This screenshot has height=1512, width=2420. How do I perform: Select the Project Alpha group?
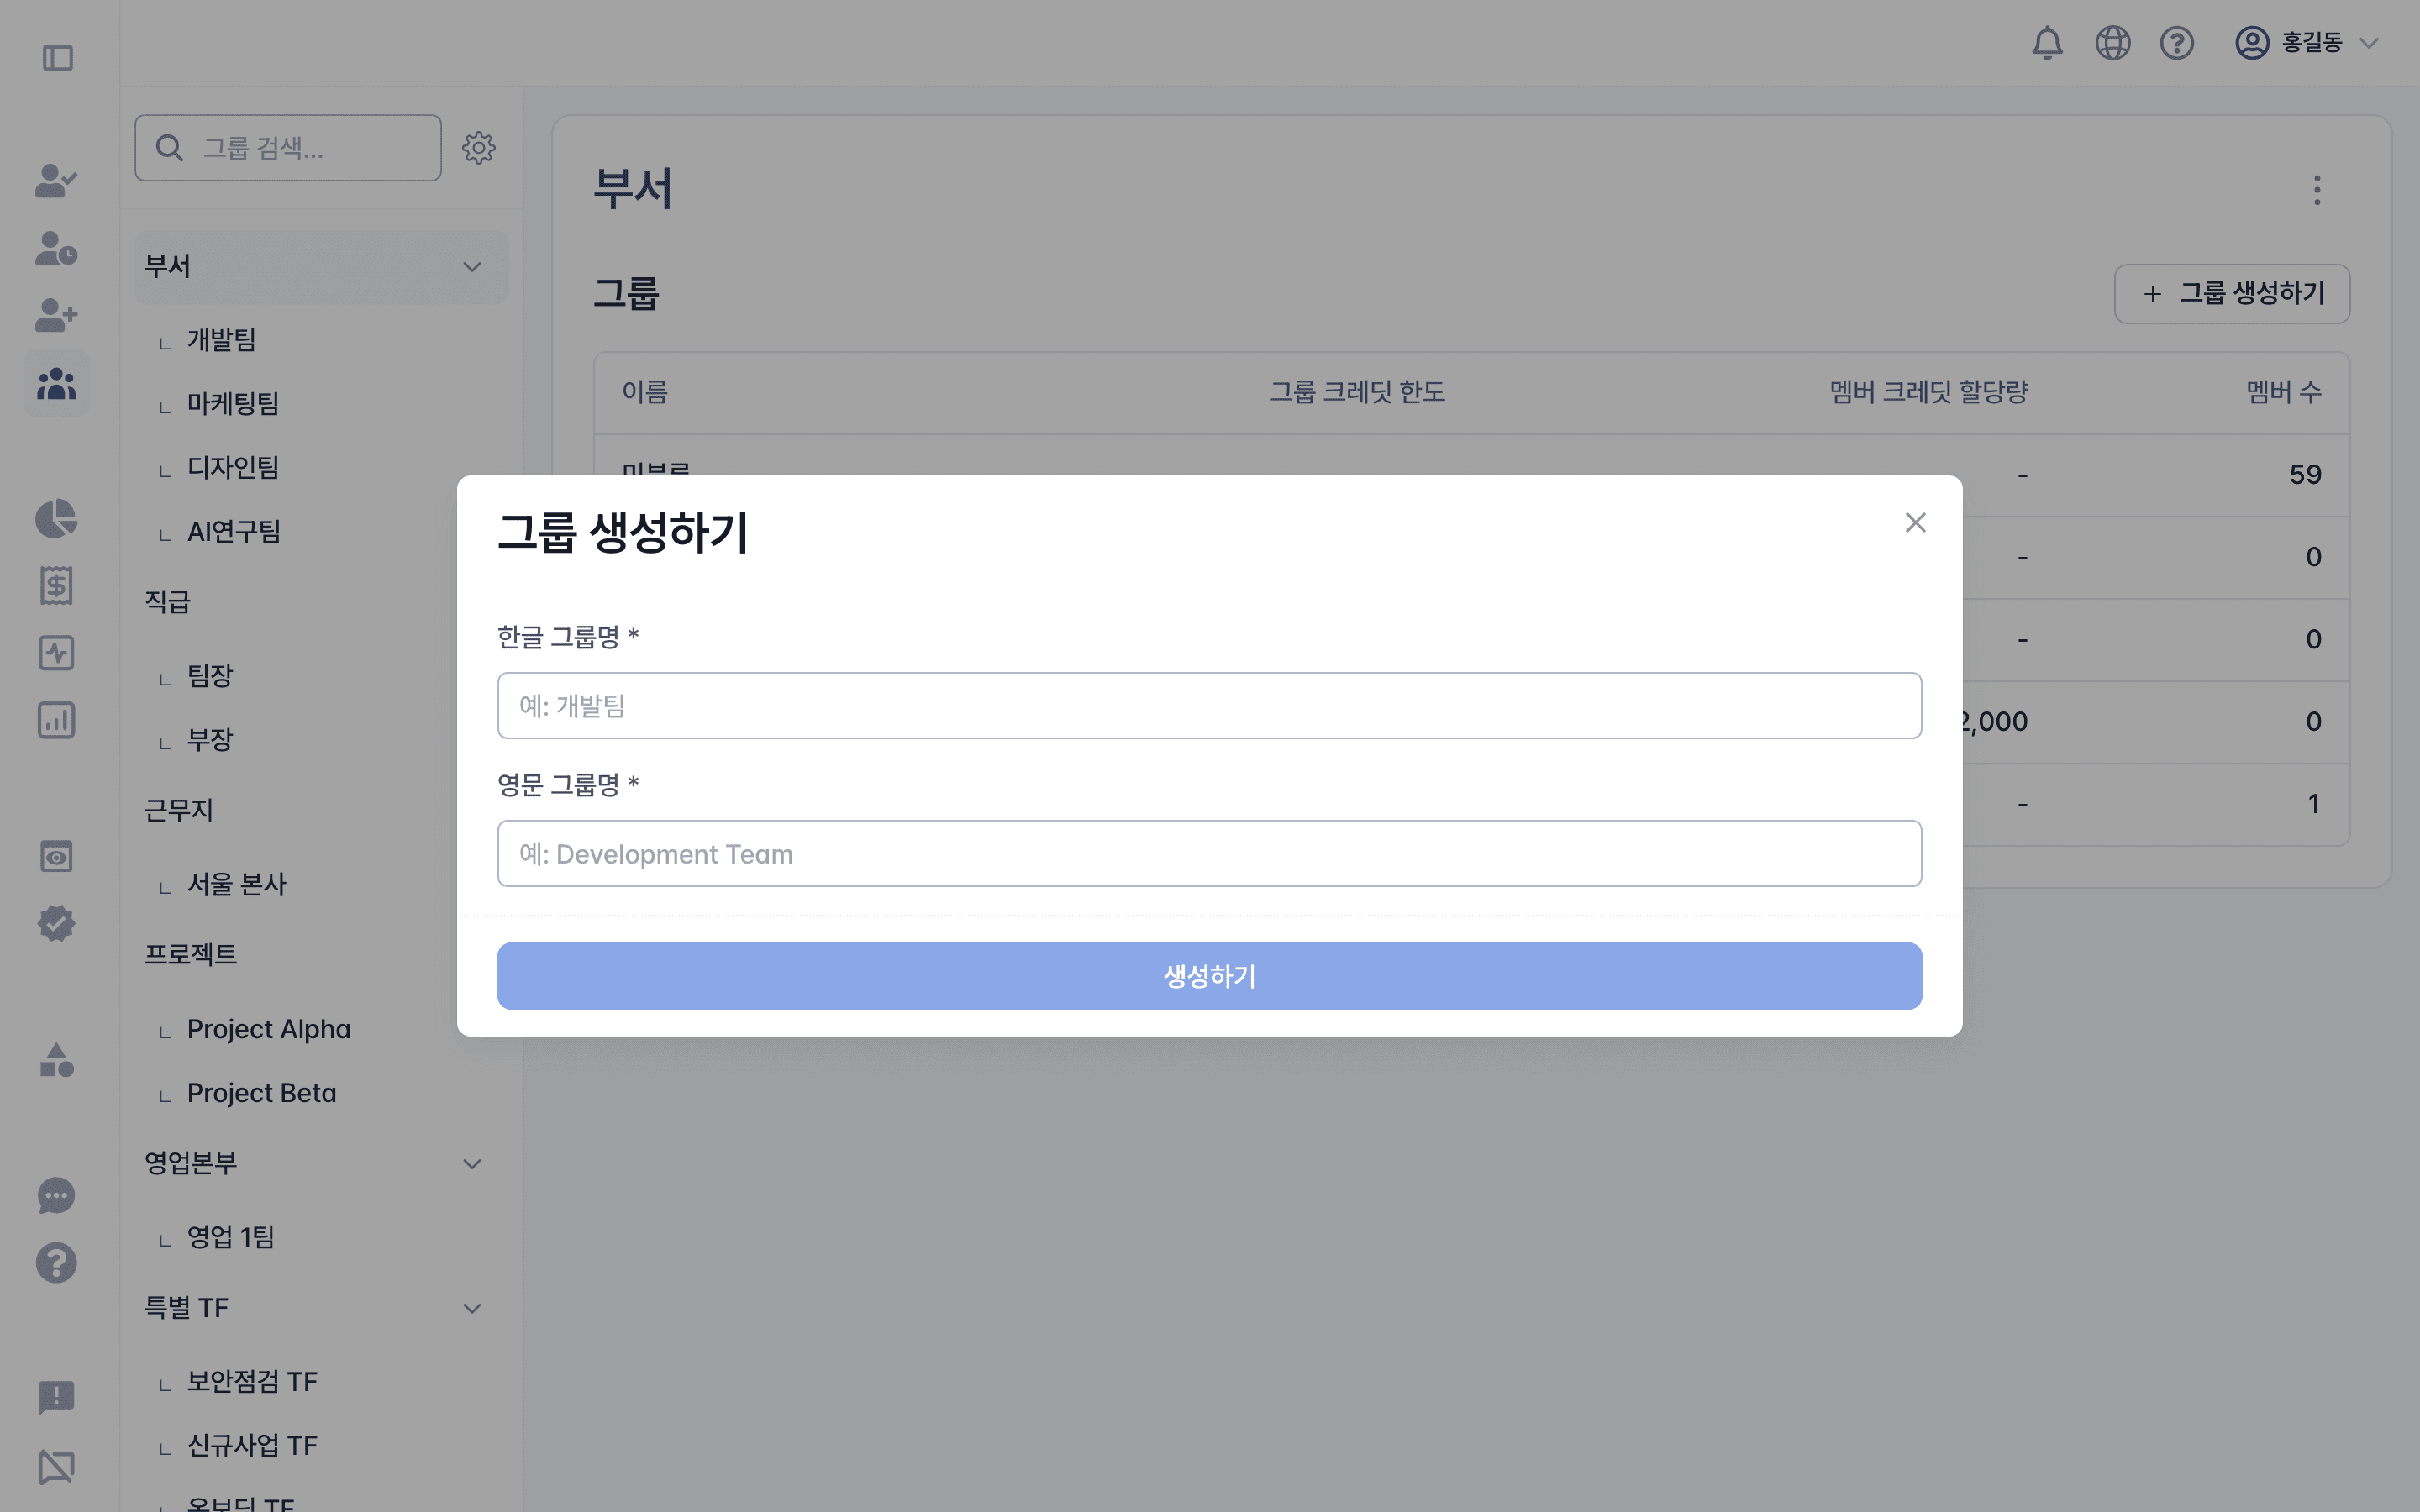(268, 1028)
